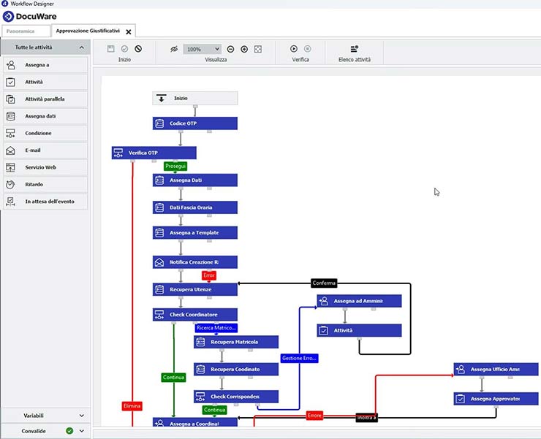Expand the Variabili panel
541x439 pixels.
pos(81,416)
